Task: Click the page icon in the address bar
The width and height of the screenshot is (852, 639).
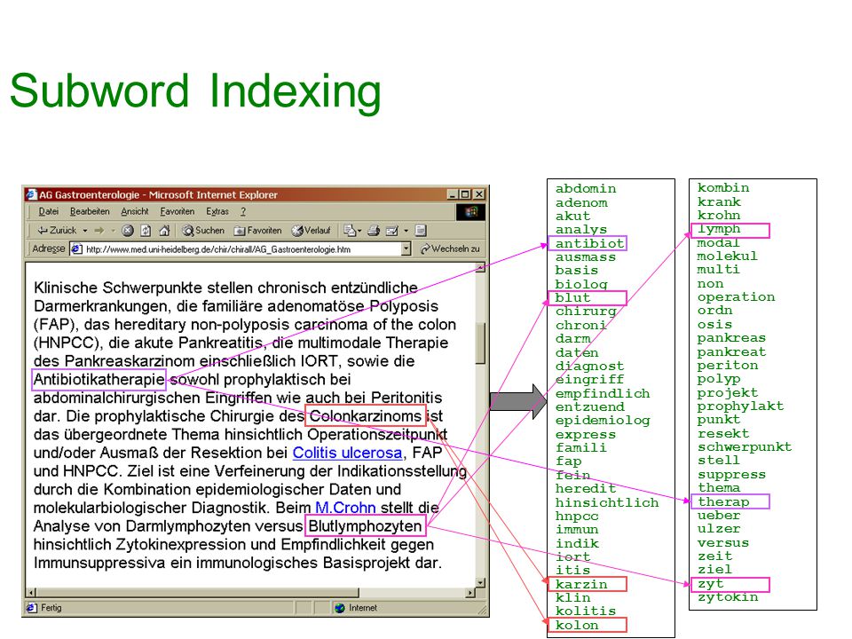Action: [76, 248]
